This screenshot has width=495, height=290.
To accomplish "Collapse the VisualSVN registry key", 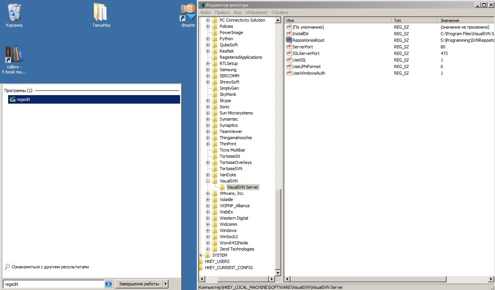I will coord(208,181).
